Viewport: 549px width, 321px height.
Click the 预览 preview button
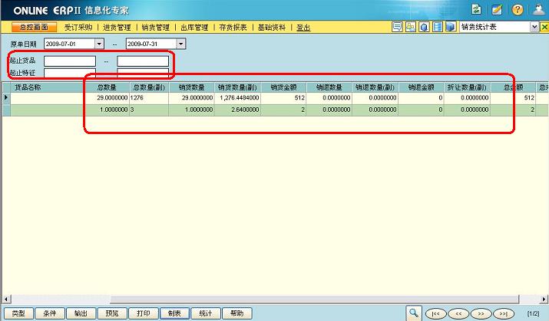point(111,313)
